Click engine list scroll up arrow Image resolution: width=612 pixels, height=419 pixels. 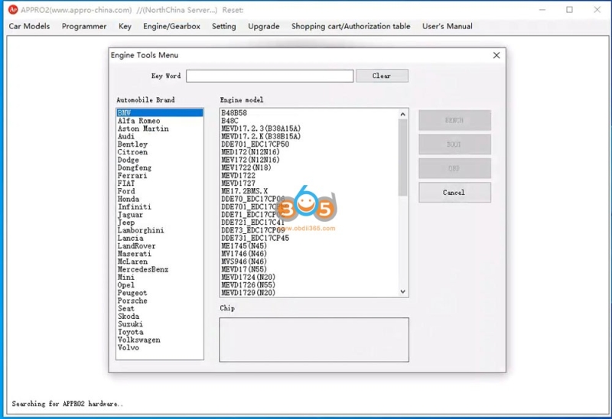403,115
